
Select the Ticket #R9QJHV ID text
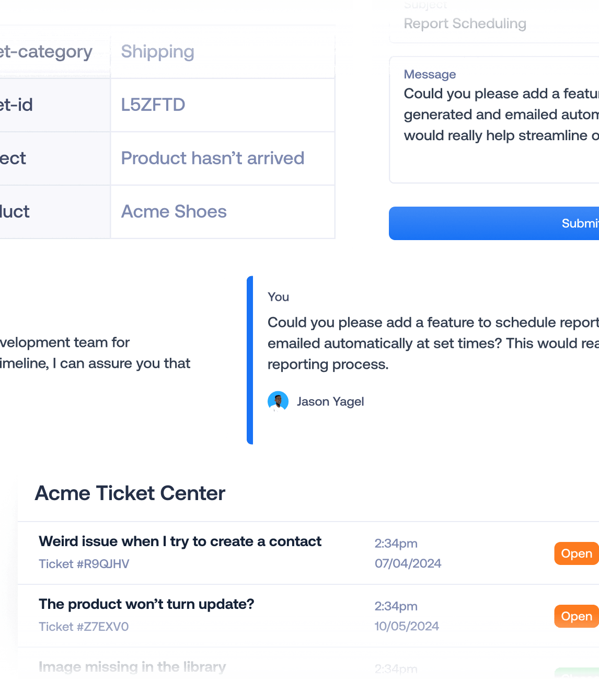[84, 564]
